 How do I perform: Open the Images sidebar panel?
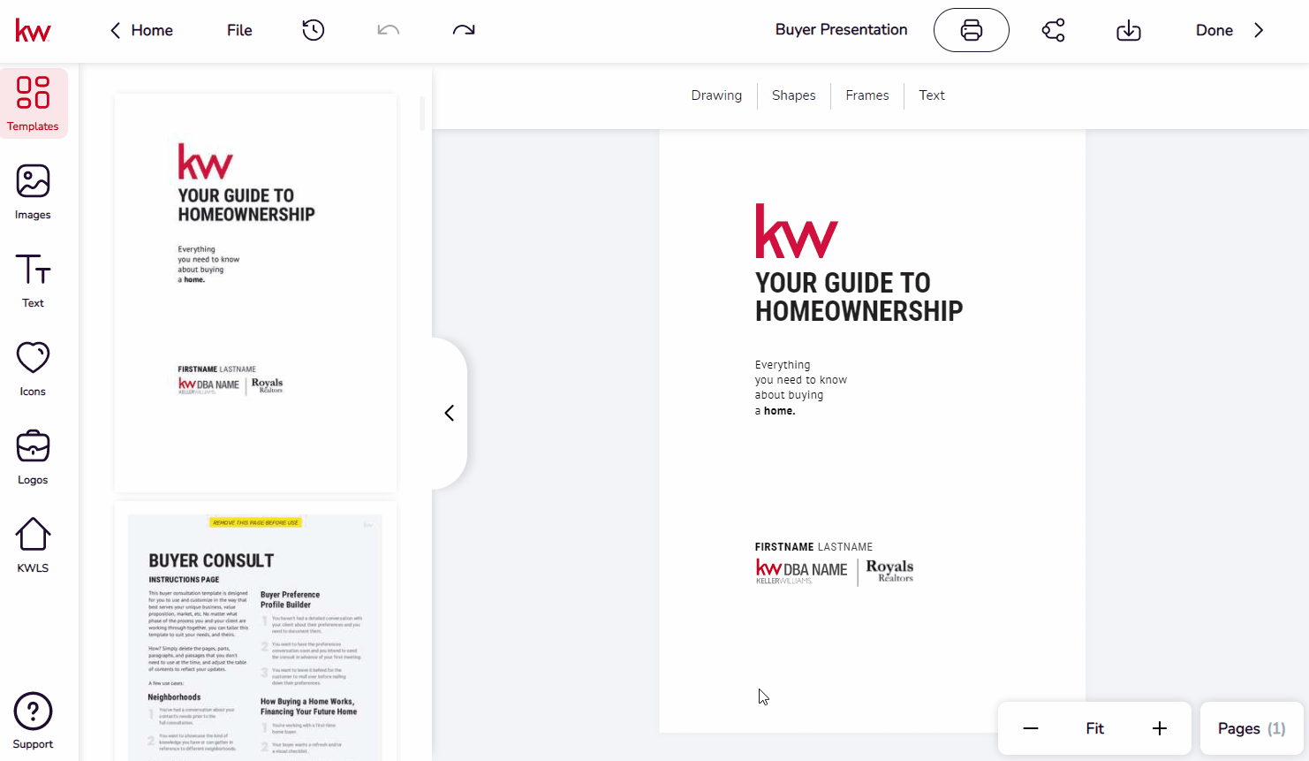tap(33, 192)
